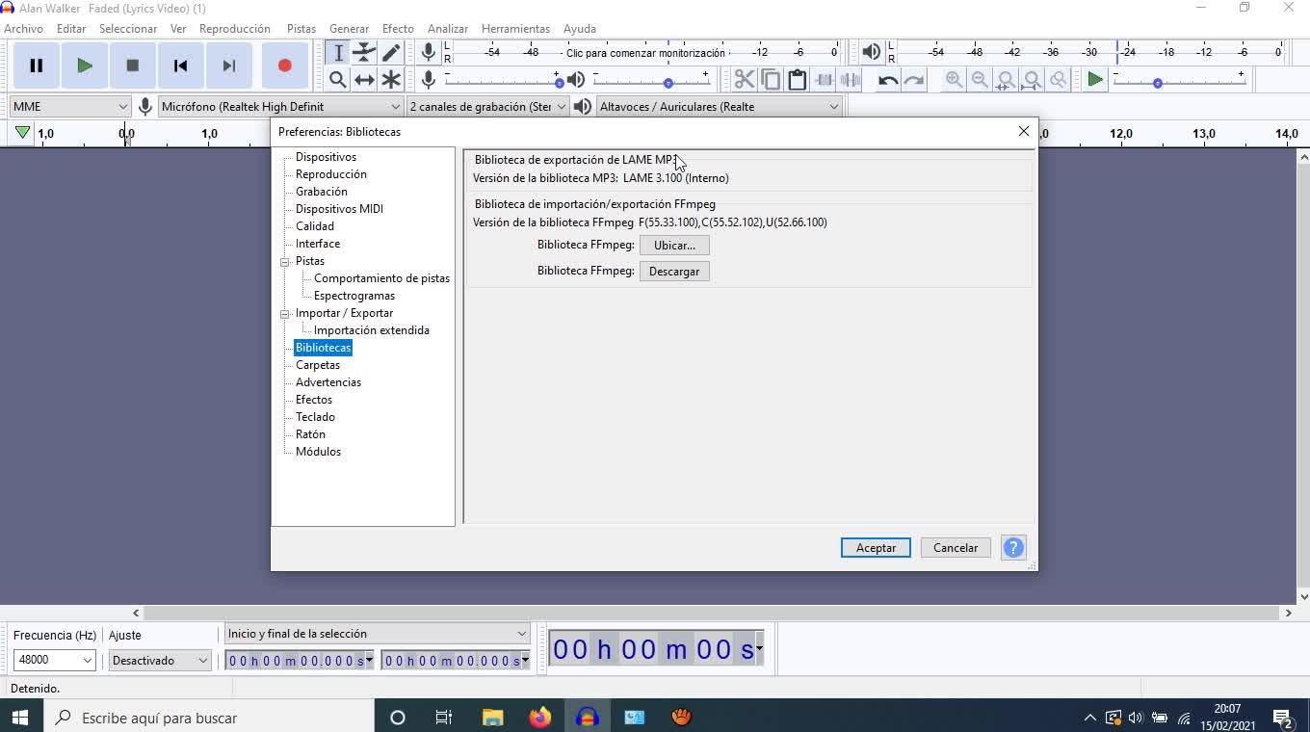The width and height of the screenshot is (1310, 732).
Task: Click the Descargar button
Action: [674, 272]
